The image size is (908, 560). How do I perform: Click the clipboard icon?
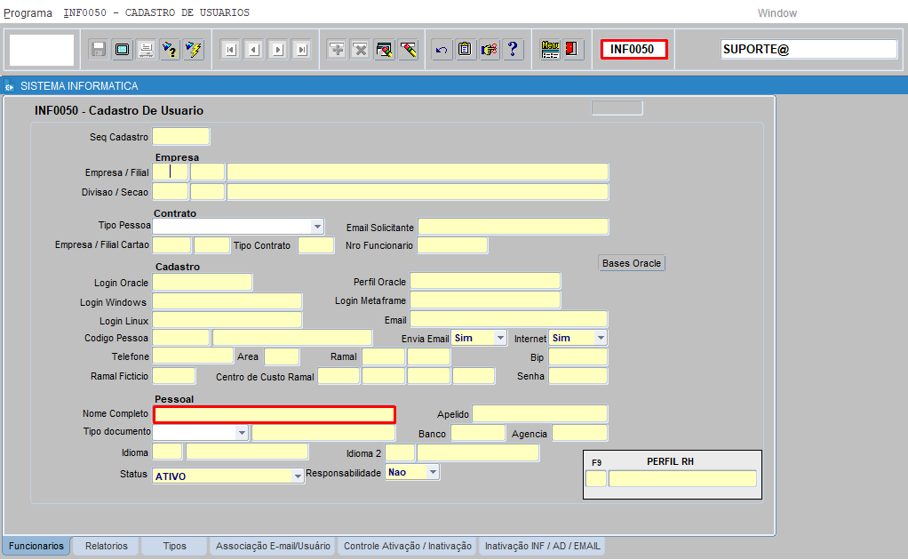pos(465,49)
